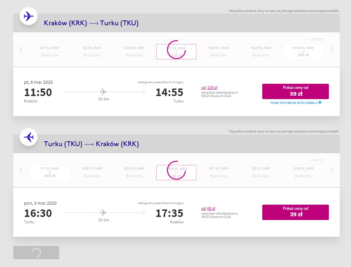
Task: Click the return flight plane icon
Action: pos(29,137)
